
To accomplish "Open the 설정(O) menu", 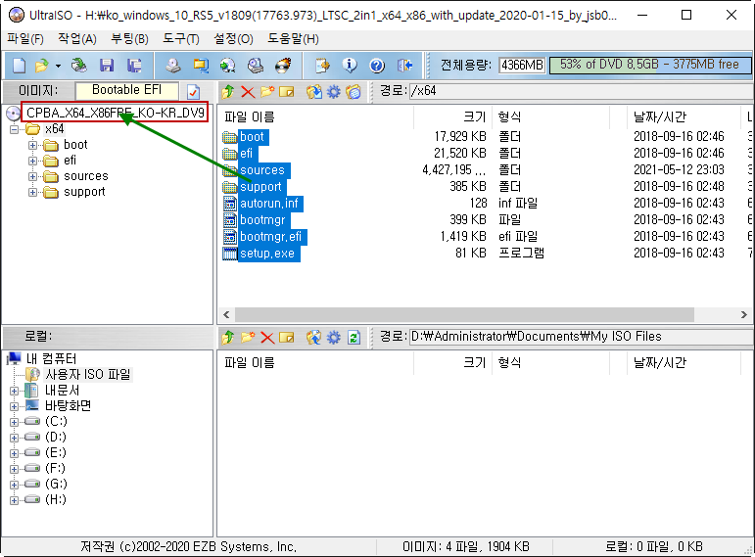I will pos(233,39).
